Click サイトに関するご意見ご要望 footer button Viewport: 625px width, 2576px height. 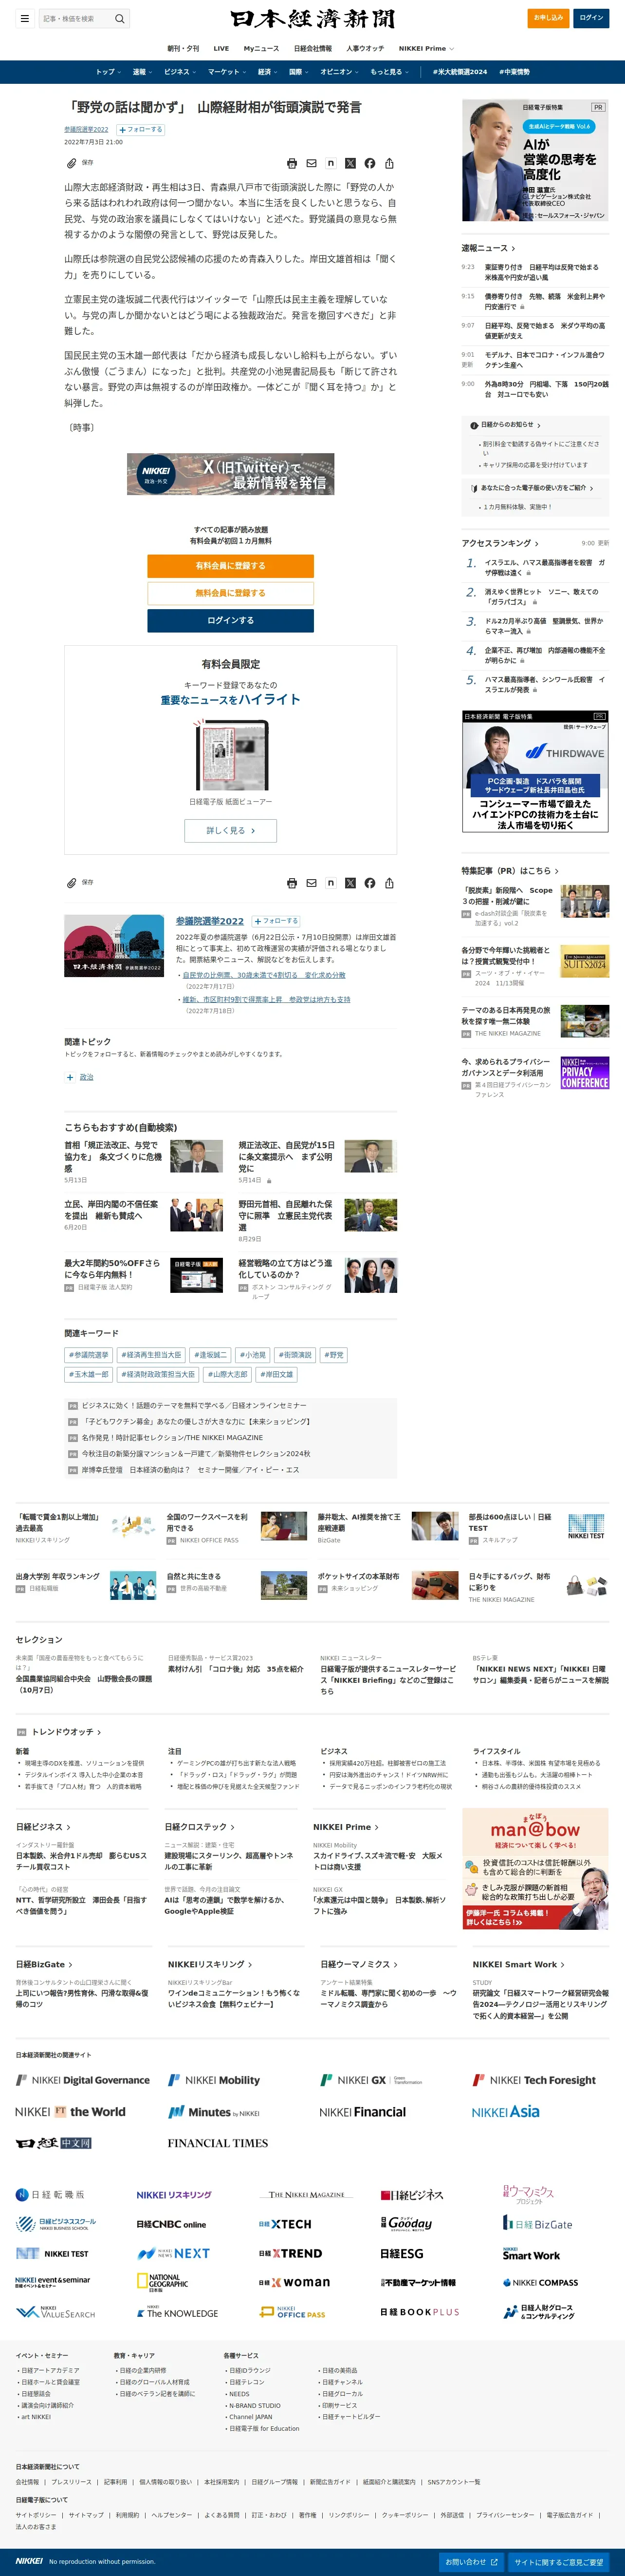(x=559, y=2562)
